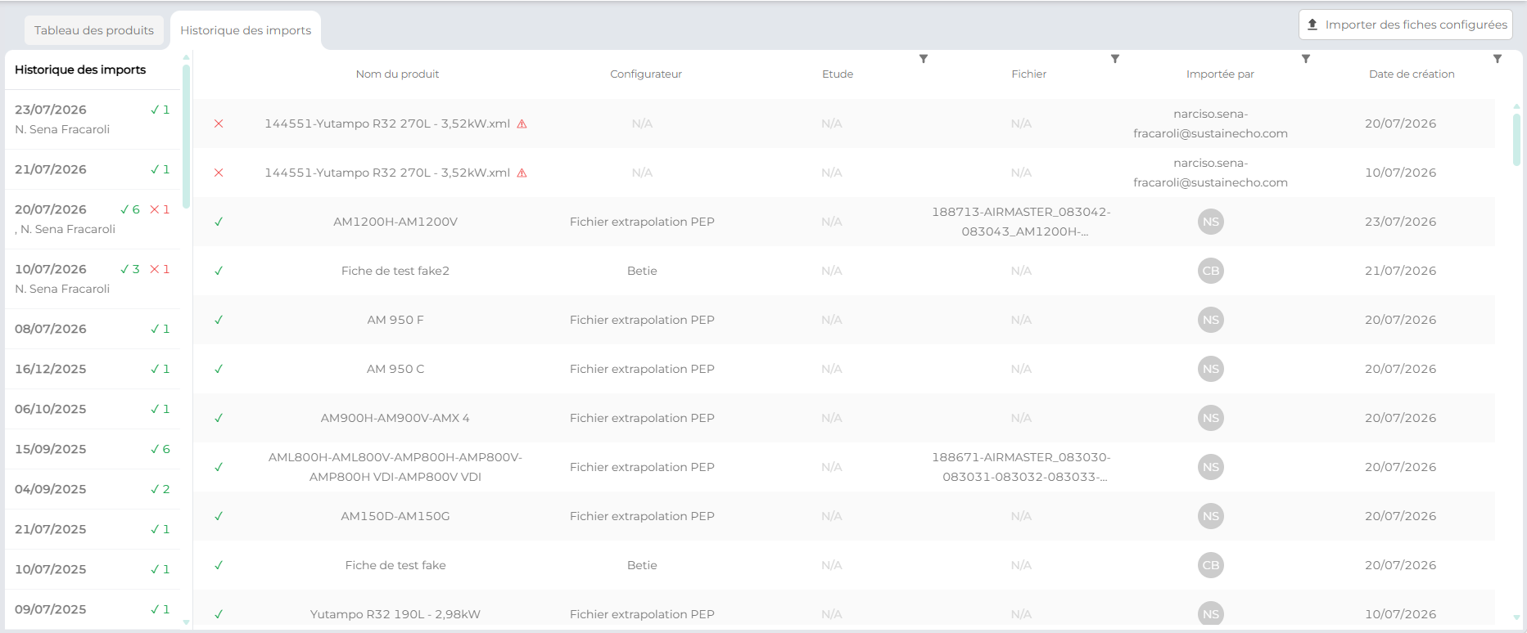
Task: Click the red warning icon on second Yutampo row
Action: [522, 173]
